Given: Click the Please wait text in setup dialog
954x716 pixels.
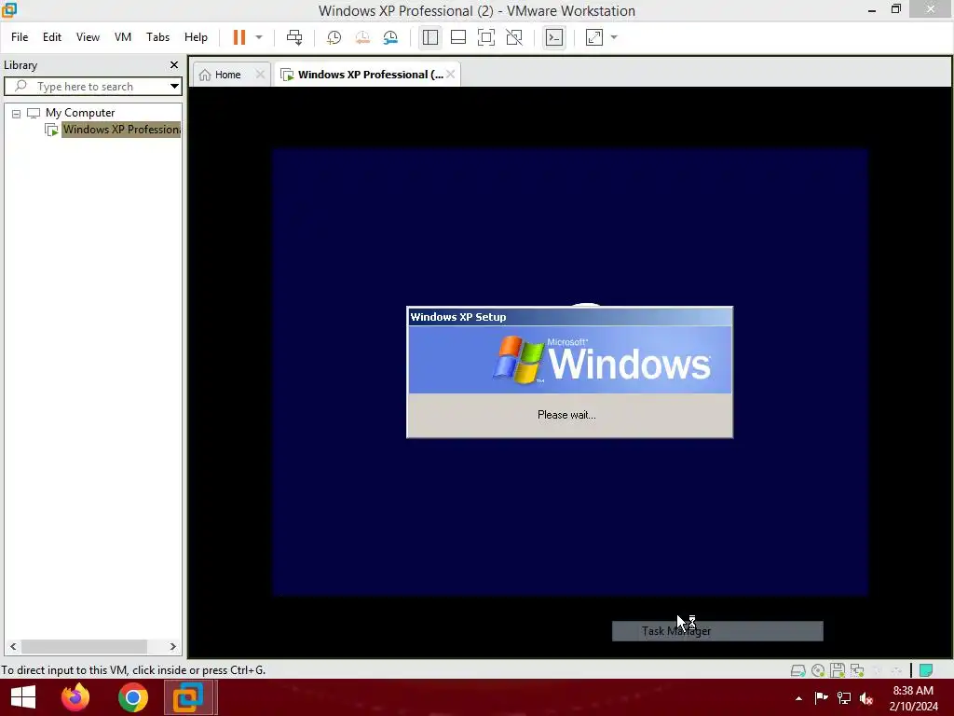Looking at the screenshot, I should [x=566, y=415].
